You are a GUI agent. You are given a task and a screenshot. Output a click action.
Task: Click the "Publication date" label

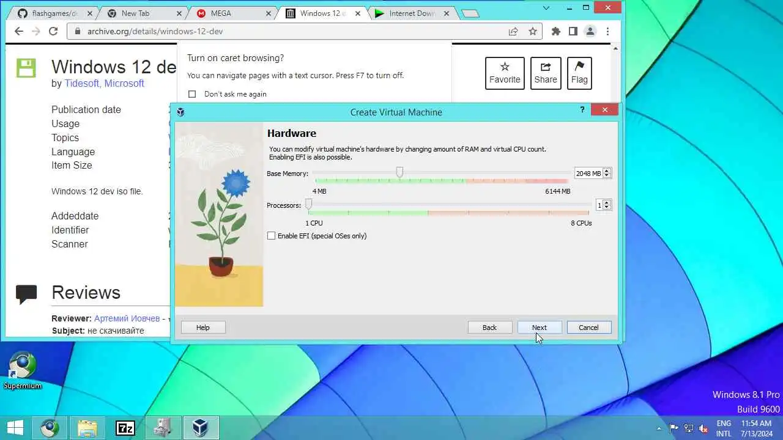(86, 109)
